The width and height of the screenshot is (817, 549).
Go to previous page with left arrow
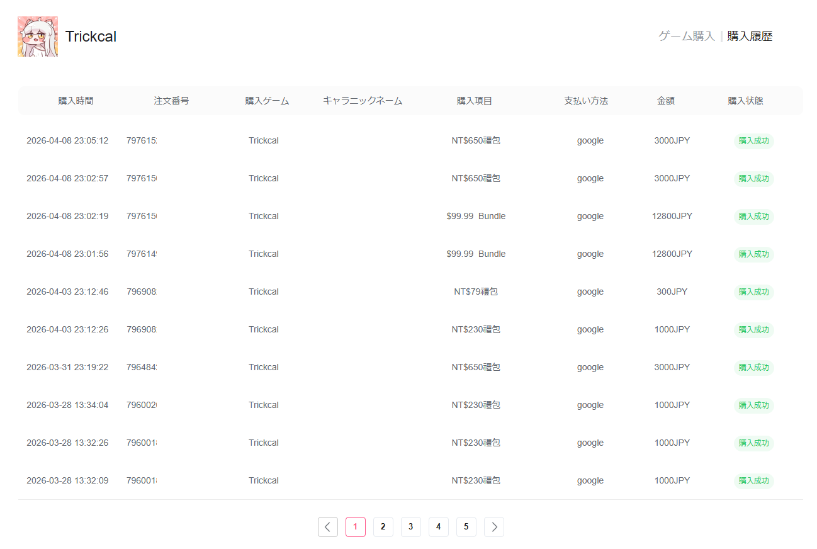click(328, 527)
